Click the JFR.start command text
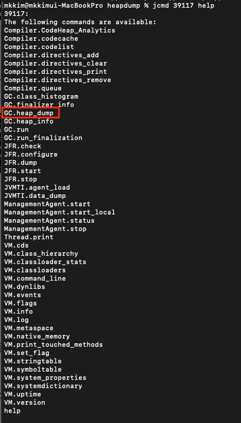Viewport: 241px width, 423px height. pos(22,171)
